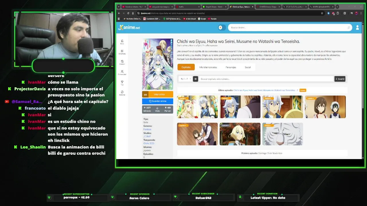The width and height of the screenshot is (367, 206).
Task: Open the Historial sidebar icon
Action: (x=122, y=93)
